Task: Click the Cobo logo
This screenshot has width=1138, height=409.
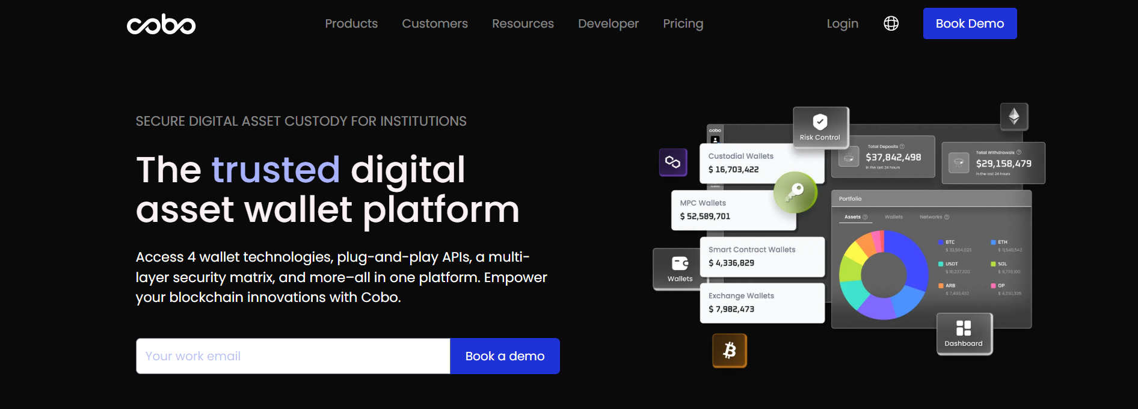Action: [161, 24]
